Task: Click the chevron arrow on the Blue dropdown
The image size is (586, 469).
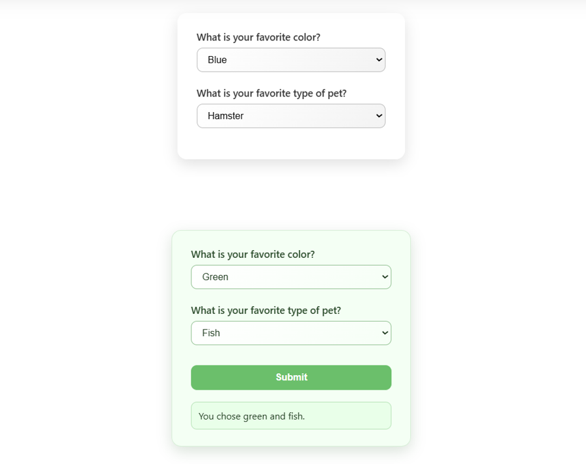Action: click(379, 60)
